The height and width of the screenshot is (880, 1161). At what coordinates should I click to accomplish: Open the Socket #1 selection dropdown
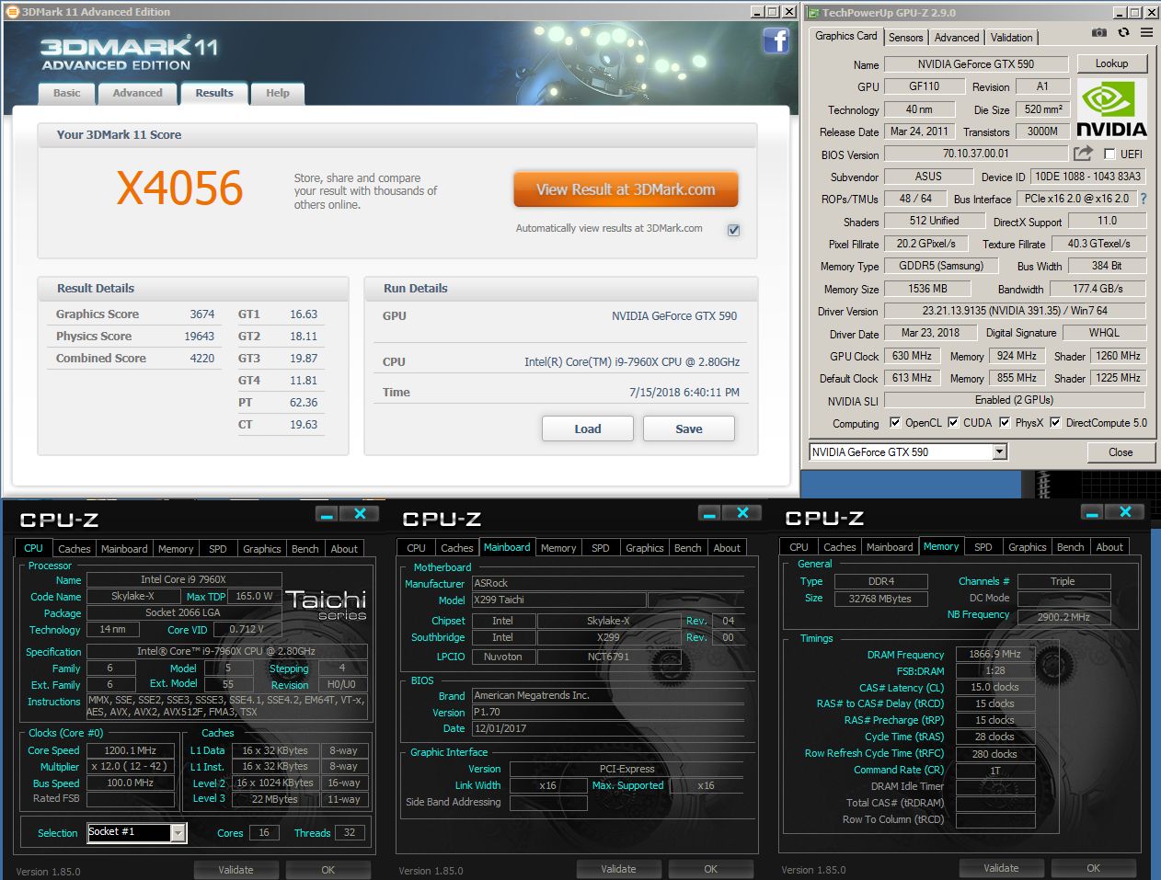[x=178, y=833]
